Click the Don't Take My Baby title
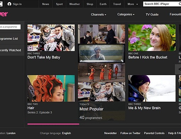This screenshot has height=139, width=181. pyautogui.click(x=44, y=57)
